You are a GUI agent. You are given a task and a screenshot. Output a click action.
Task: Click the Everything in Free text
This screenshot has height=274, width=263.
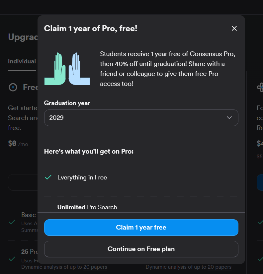click(82, 177)
